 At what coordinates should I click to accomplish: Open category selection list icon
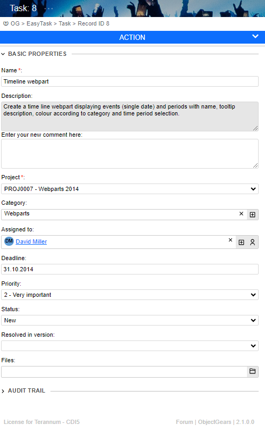pos(252,214)
